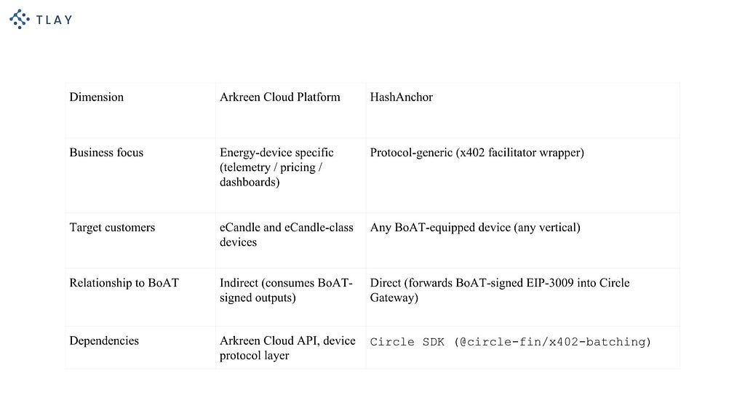Image resolution: width=745 pixels, height=419 pixels.
Task: Click the word Gateway) in HashAnchor column
Action: point(394,298)
